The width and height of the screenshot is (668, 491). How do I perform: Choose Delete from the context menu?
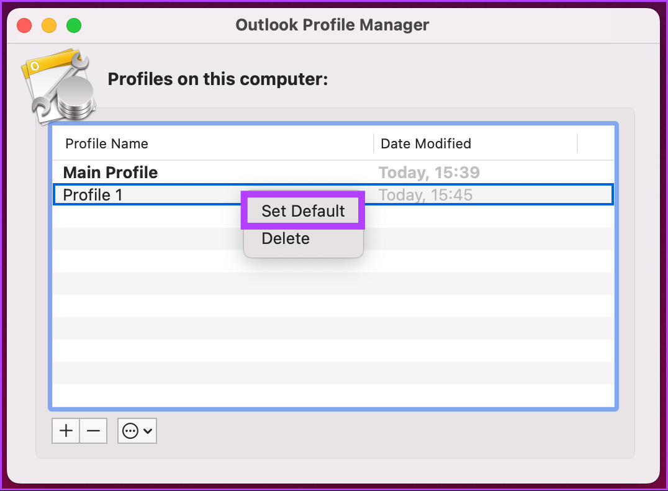coord(285,238)
